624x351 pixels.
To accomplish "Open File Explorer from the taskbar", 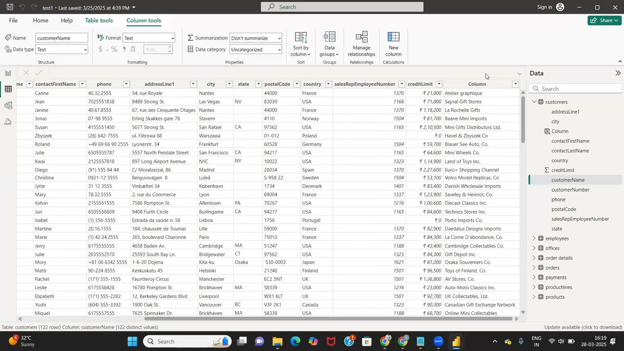I will coord(277,341).
